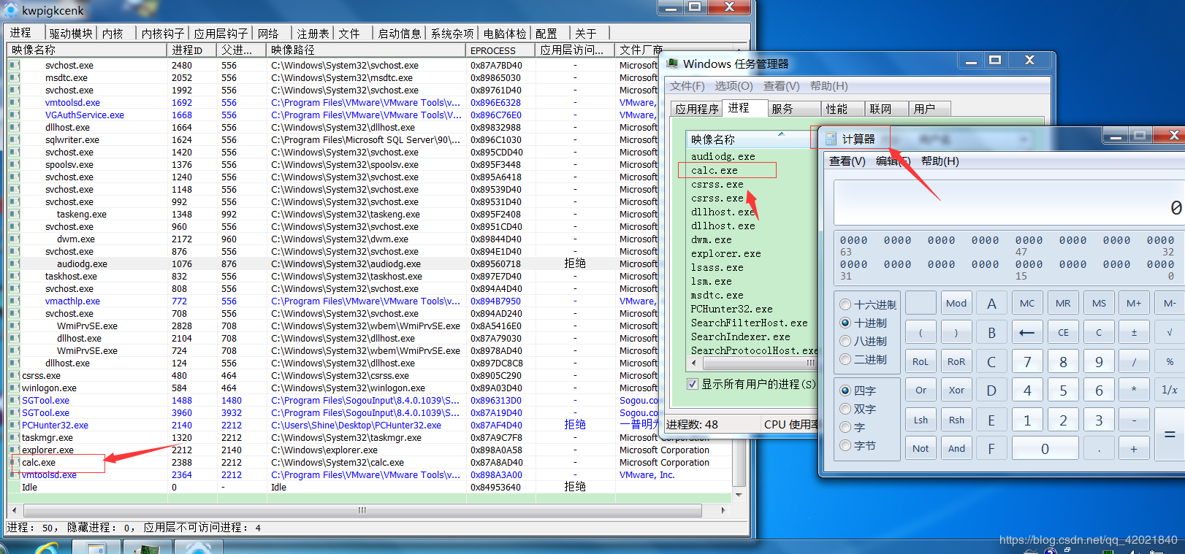1185x554 pixels.
Task: Open the 内核钩子 tab
Action: point(163,34)
